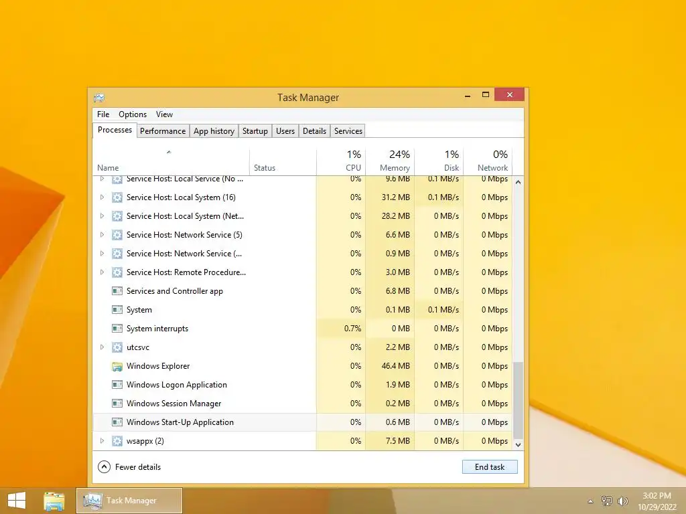Open the Options menu
The width and height of the screenshot is (686, 514).
(x=133, y=114)
